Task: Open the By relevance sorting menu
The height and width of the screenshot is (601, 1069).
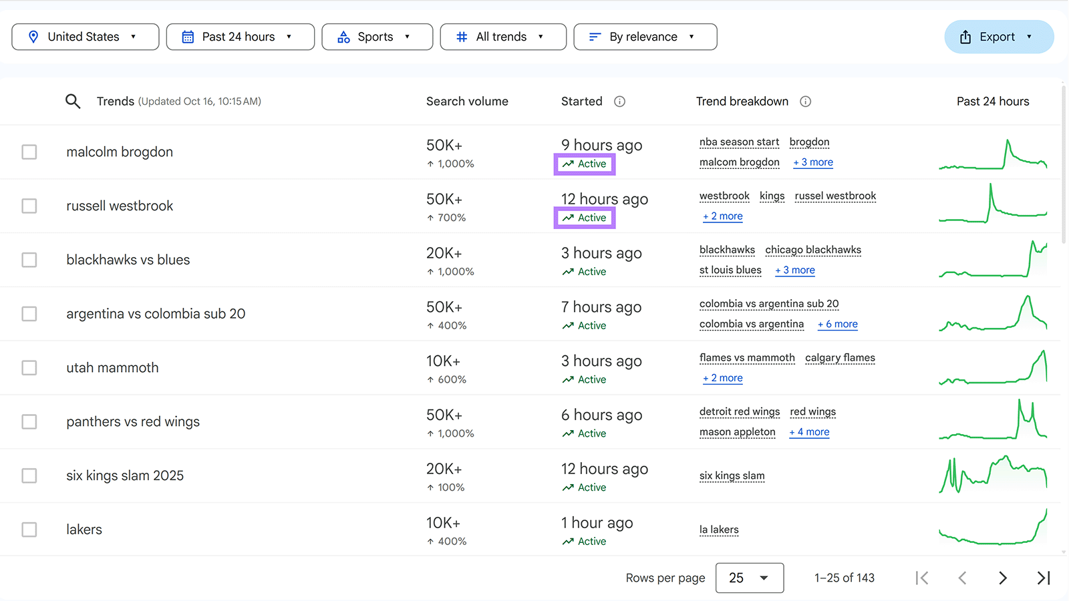Action: pyautogui.click(x=644, y=37)
